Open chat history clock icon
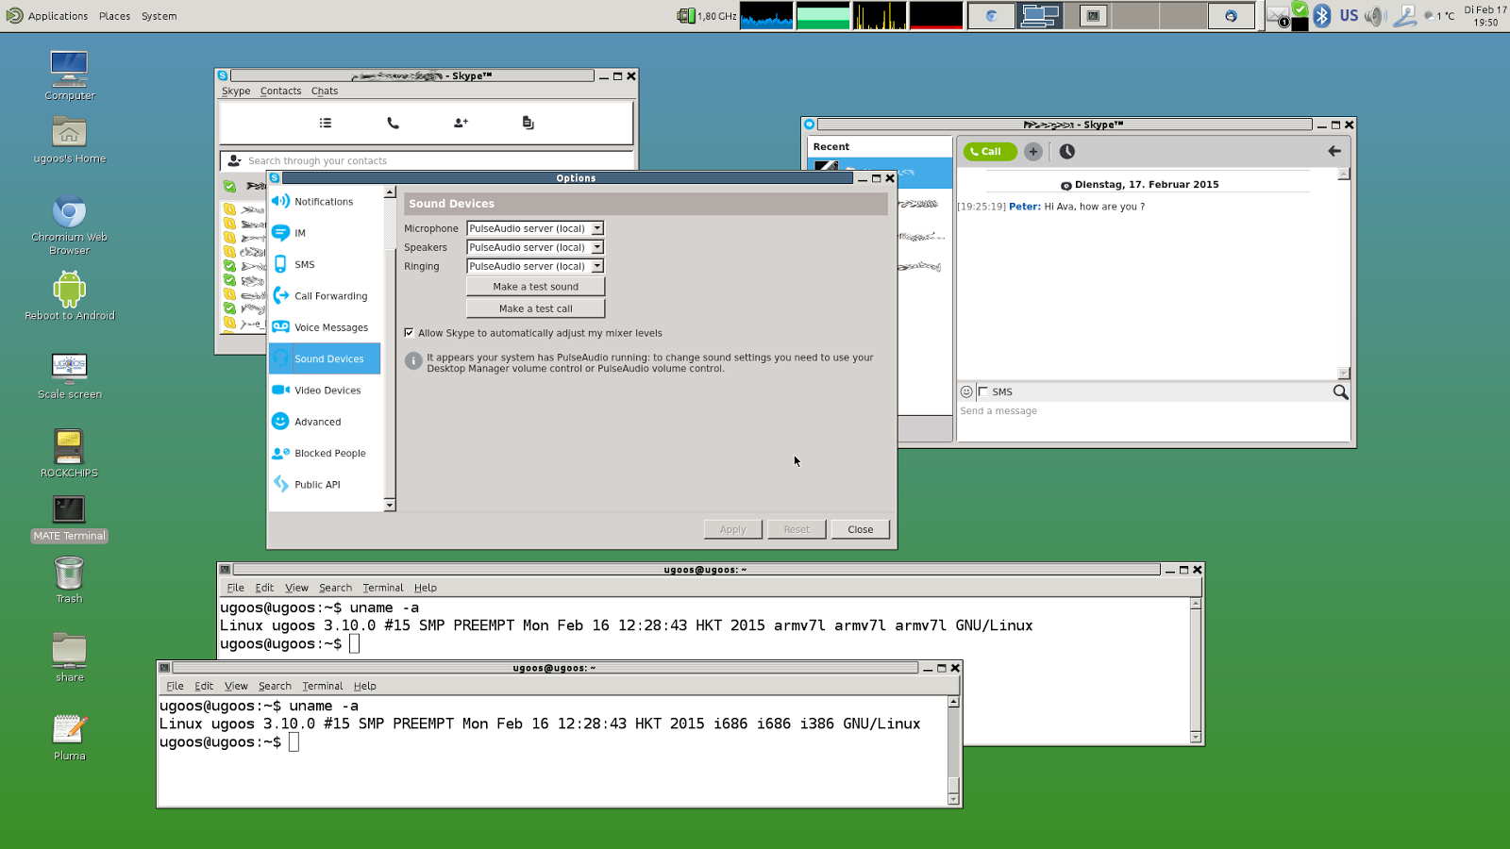This screenshot has height=849, width=1510. (x=1067, y=151)
